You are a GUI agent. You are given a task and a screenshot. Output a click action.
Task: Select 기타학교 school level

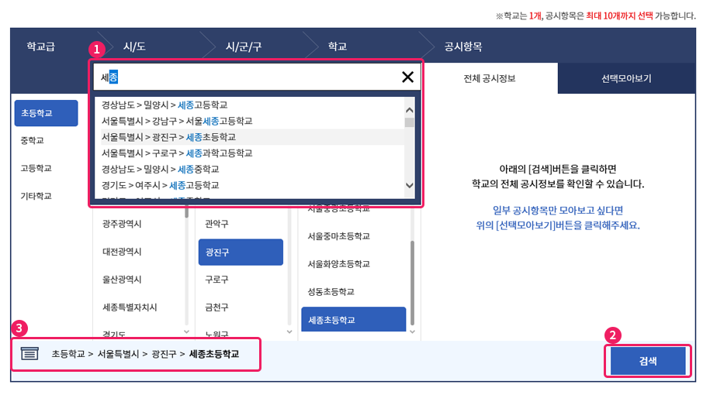(36, 196)
